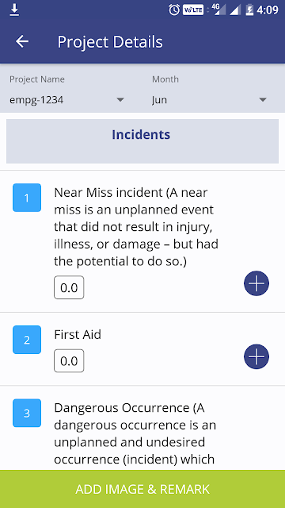Open download notification icon in status bar

coord(14,10)
